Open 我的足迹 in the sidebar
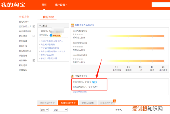Image resolution: width=170 pixels, height=114 pixels. point(23,65)
